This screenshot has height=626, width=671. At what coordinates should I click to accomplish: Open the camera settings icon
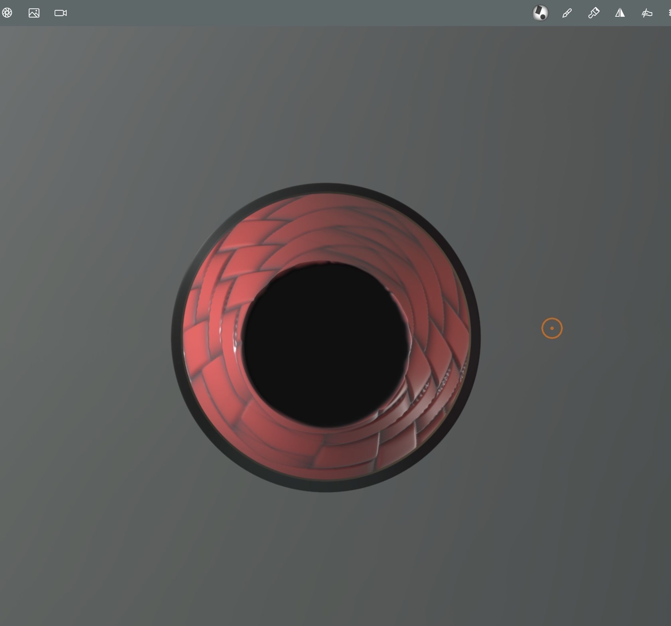(61, 13)
